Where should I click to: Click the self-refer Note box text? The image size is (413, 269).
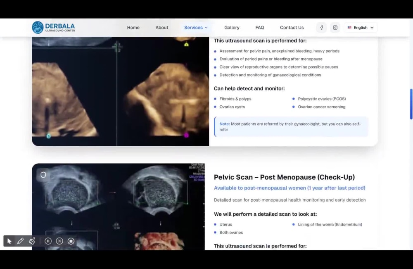[290, 127]
